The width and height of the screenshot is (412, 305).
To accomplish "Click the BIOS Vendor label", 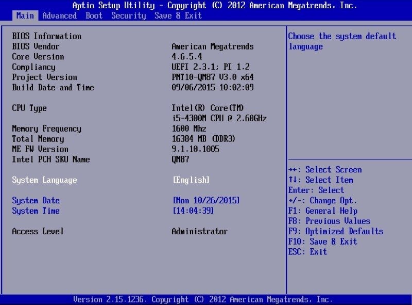I will 36,46.
